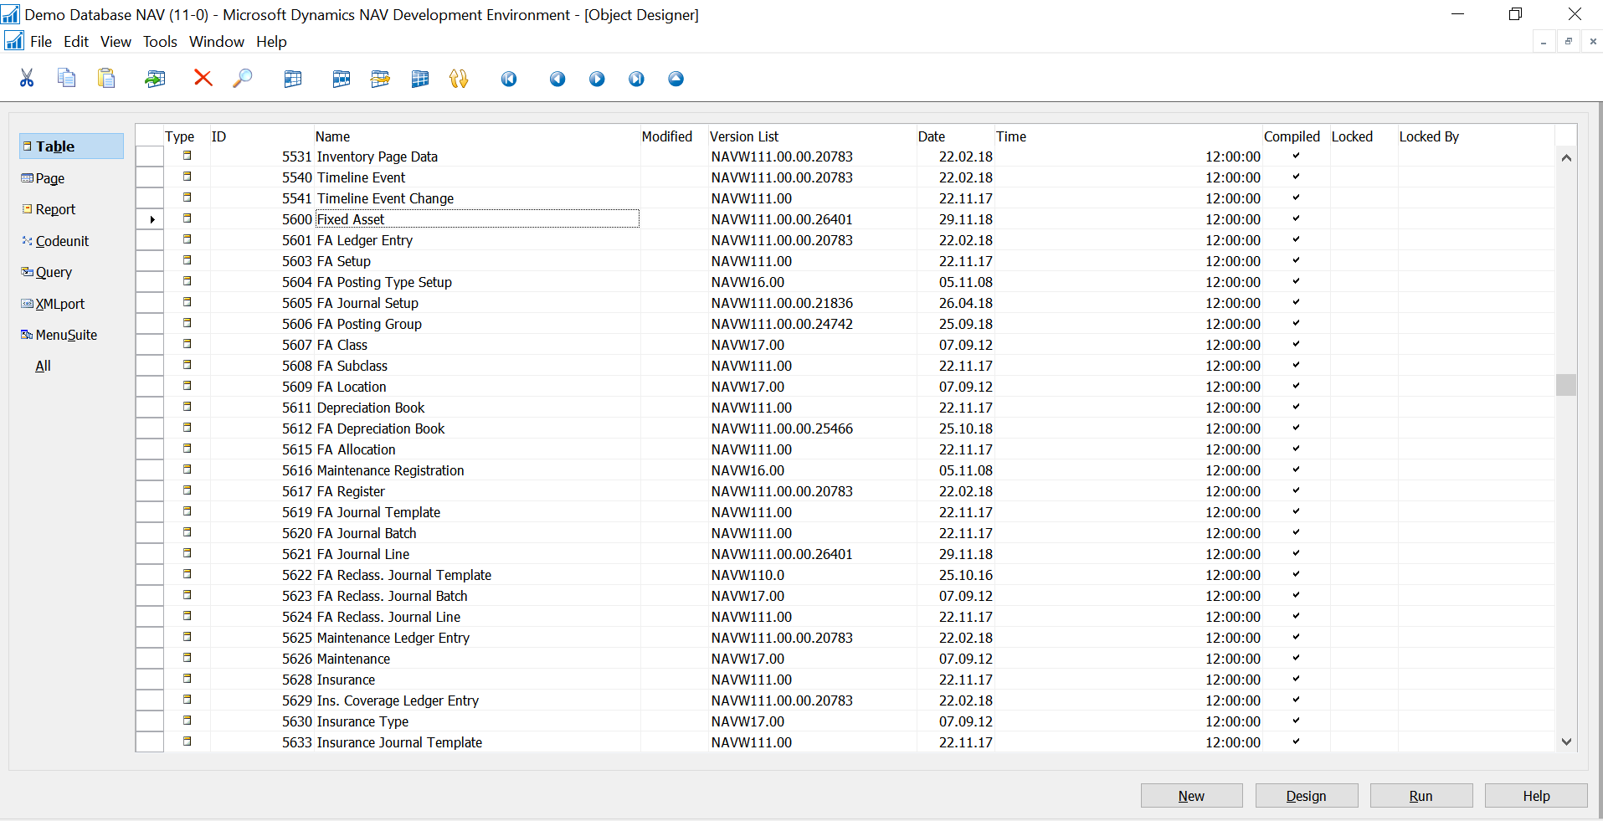The width and height of the screenshot is (1603, 821).
Task: Click the Run icon with green arrow
Action: (x=155, y=79)
